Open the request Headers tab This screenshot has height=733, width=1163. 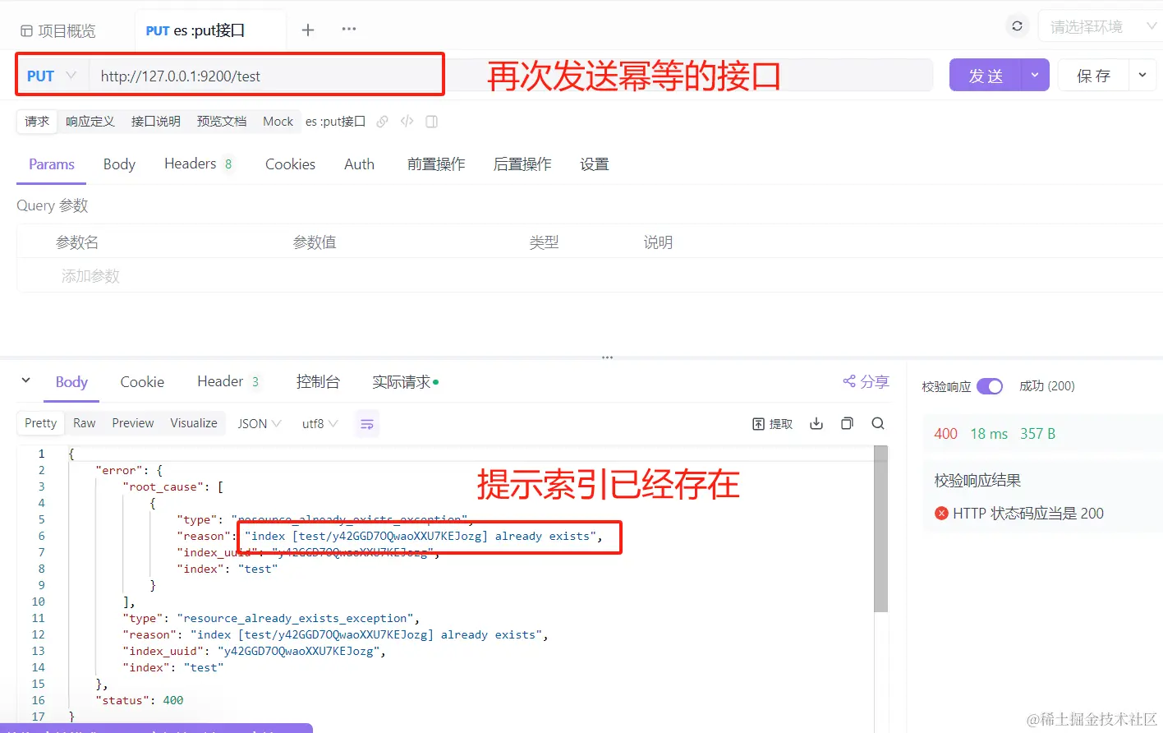coord(198,164)
